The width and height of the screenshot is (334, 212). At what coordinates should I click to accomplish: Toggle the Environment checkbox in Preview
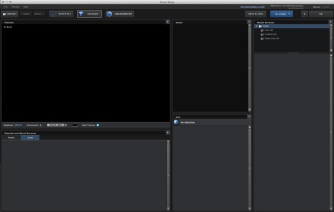tap(41, 126)
